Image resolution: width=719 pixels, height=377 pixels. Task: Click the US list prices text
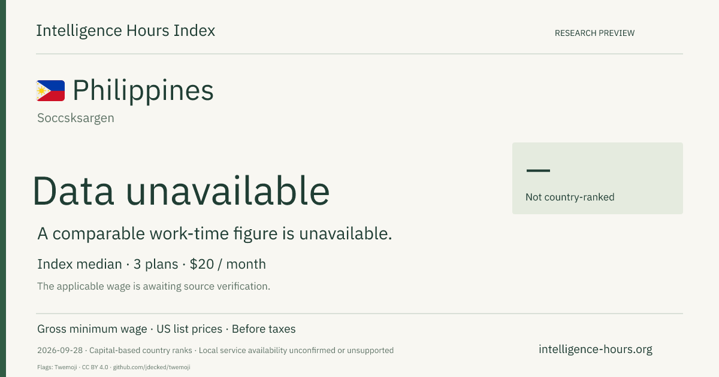pos(189,329)
